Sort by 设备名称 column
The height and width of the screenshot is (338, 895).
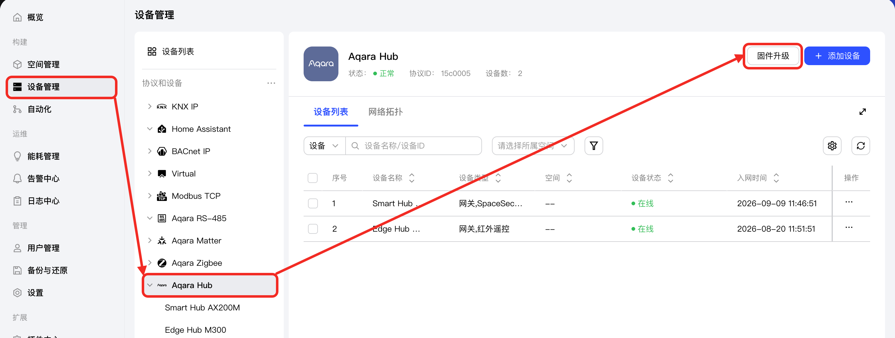click(411, 178)
